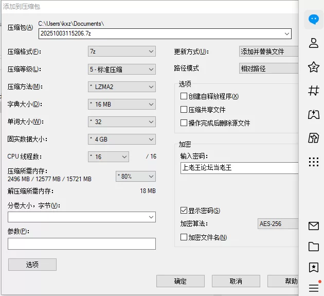The height and width of the screenshot is (296, 324).
Task: Click the 确定 button
Action: 180,281
